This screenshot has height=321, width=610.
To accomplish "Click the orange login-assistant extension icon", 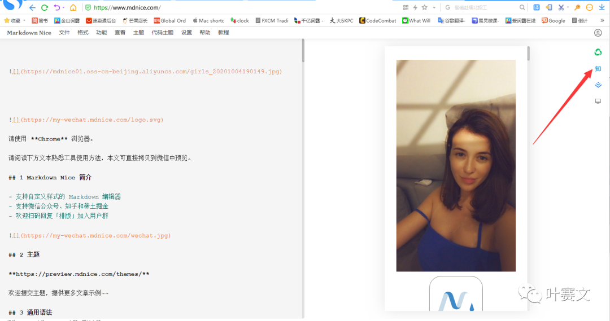I will pyautogui.click(x=549, y=7).
